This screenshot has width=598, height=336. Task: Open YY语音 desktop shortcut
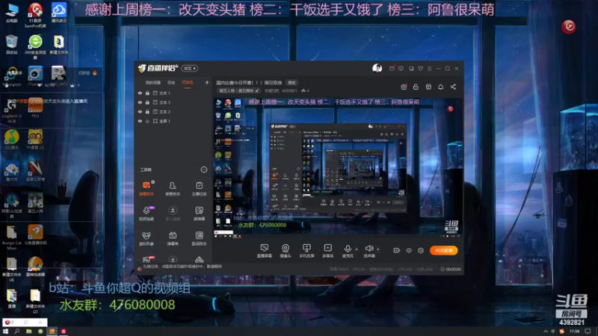tap(35, 140)
